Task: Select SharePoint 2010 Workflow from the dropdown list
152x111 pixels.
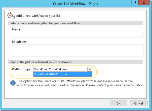Action: tap(63, 74)
